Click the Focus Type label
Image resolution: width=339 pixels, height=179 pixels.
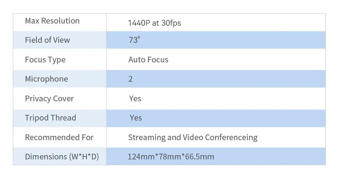coord(45,60)
